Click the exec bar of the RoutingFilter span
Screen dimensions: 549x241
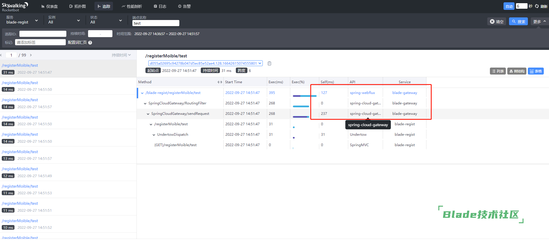click(x=301, y=106)
